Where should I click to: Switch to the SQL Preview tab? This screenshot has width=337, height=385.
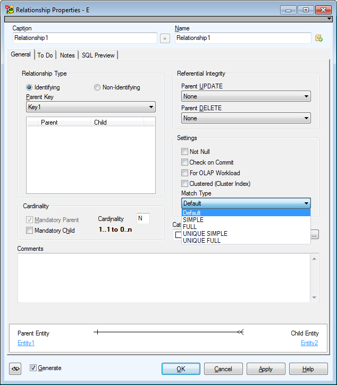[x=98, y=55]
